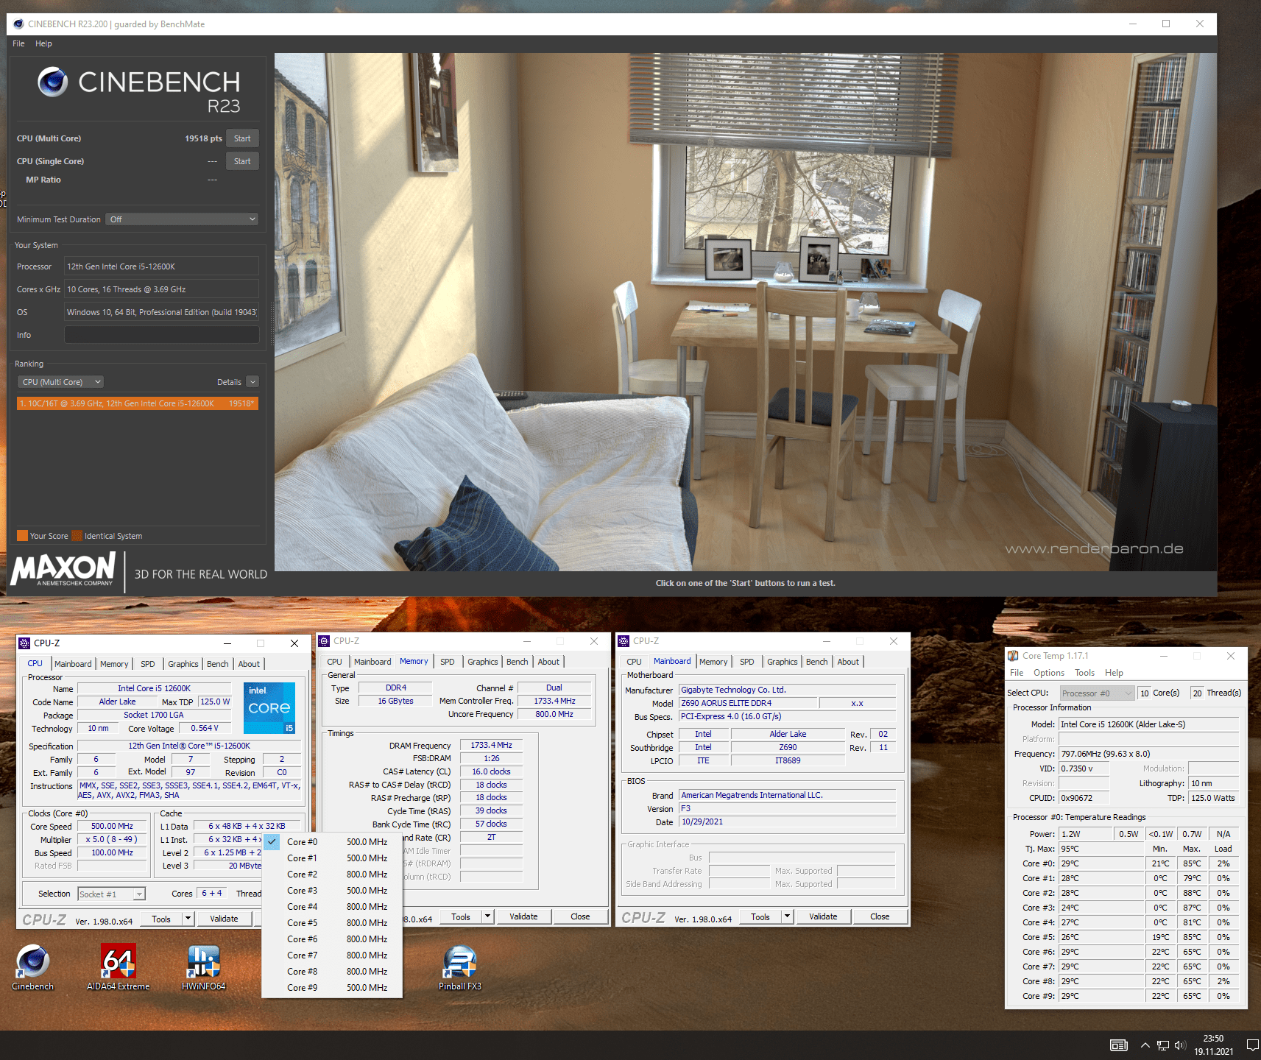Click the CPU-Z icon in the CPU window title bar

tap(24, 643)
